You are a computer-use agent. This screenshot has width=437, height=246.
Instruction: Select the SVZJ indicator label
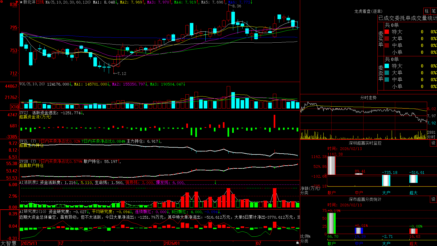click(x=23, y=113)
